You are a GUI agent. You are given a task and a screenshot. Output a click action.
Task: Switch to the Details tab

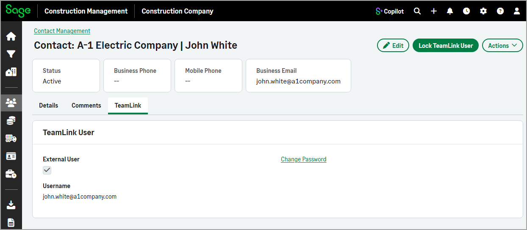(49, 105)
